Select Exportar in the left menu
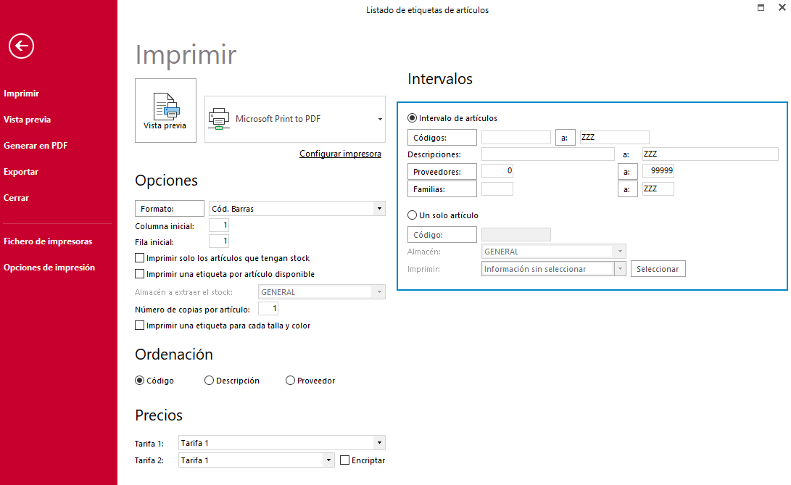 point(21,172)
